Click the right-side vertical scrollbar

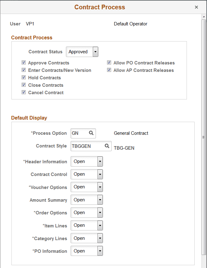coord(204,136)
